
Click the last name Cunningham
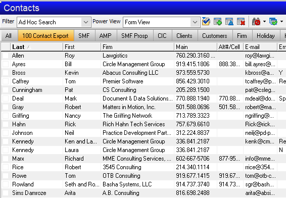point(27,90)
